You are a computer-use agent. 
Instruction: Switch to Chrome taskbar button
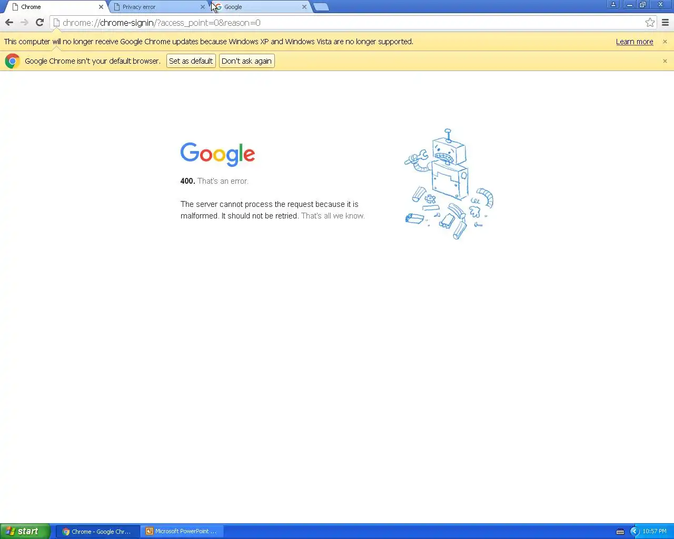pyautogui.click(x=98, y=532)
